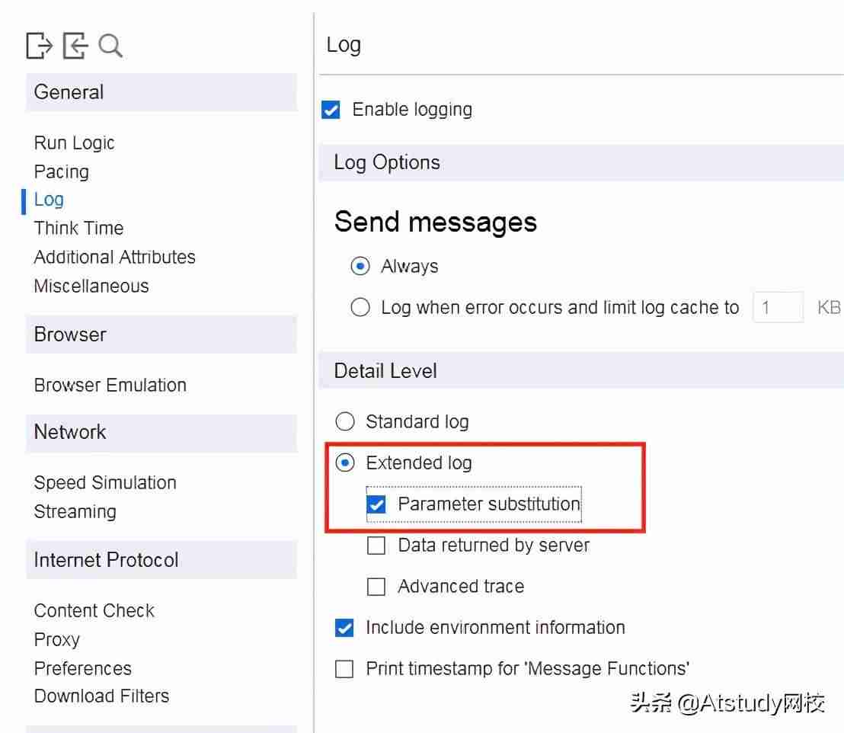The height and width of the screenshot is (733, 844).
Task: Go to Additional Attributes
Action: pyautogui.click(x=115, y=257)
